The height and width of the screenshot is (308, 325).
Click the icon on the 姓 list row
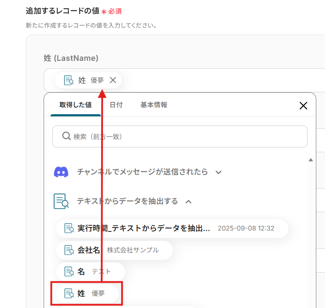pos(69,293)
